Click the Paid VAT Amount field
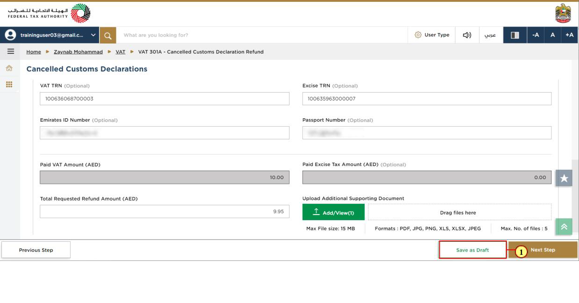The width and height of the screenshot is (579, 303). coord(165,177)
